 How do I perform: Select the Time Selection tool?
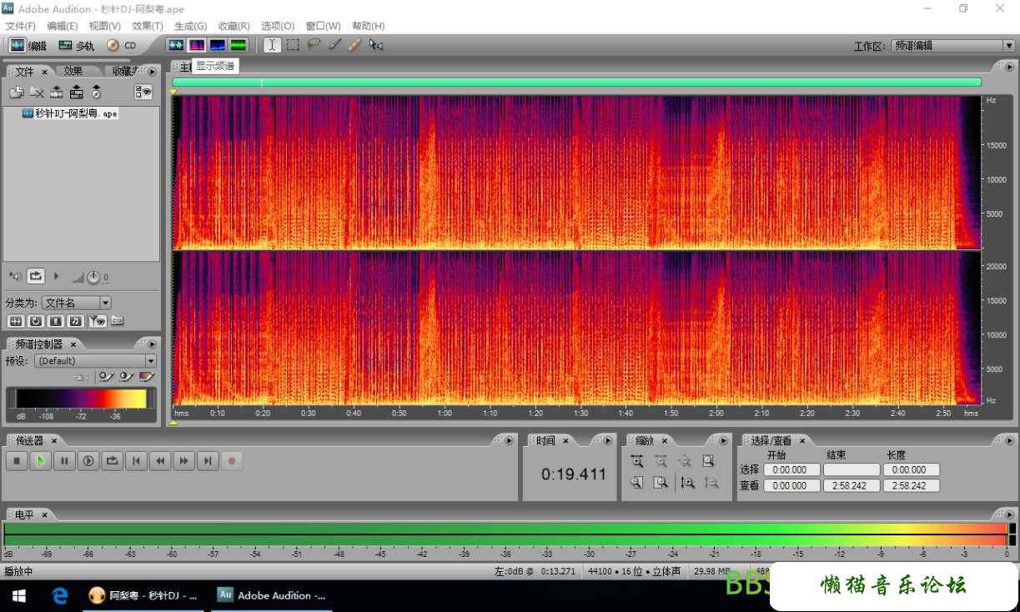272,45
